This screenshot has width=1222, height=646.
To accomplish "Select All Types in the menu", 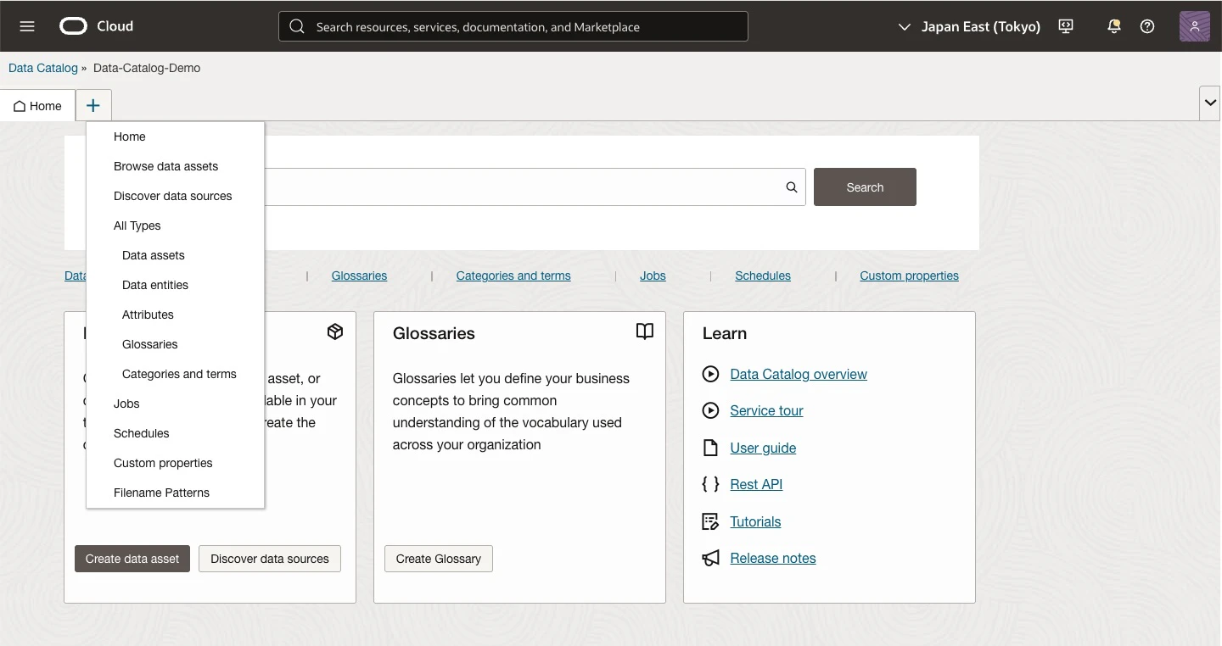I will tap(175, 226).
